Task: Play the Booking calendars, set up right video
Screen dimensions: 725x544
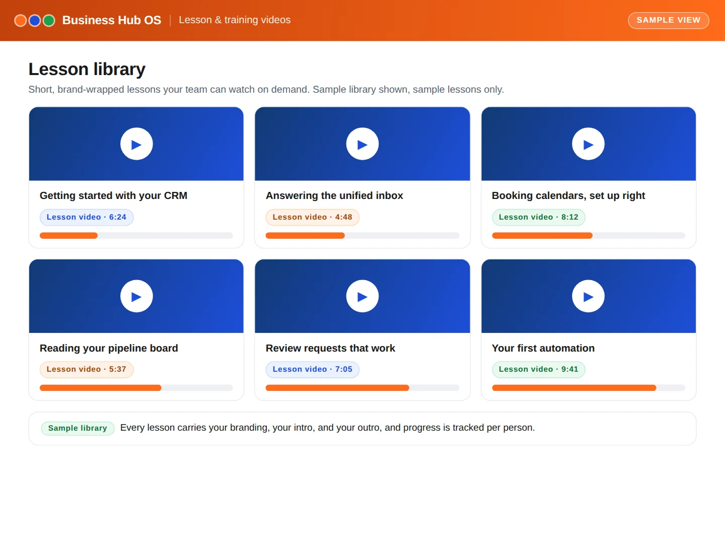Action: click(x=589, y=144)
